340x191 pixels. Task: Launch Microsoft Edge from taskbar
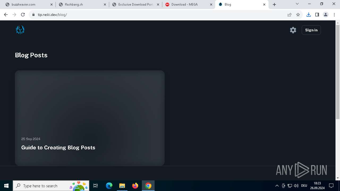[x=109, y=186]
